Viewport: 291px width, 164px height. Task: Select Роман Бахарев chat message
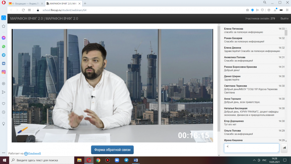(x=254, y=40)
